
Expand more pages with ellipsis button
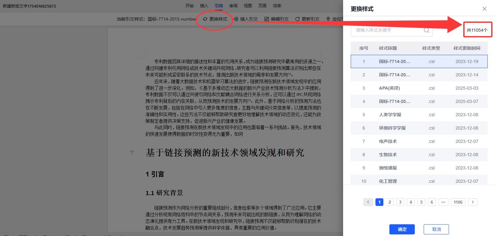click(x=443, y=202)
